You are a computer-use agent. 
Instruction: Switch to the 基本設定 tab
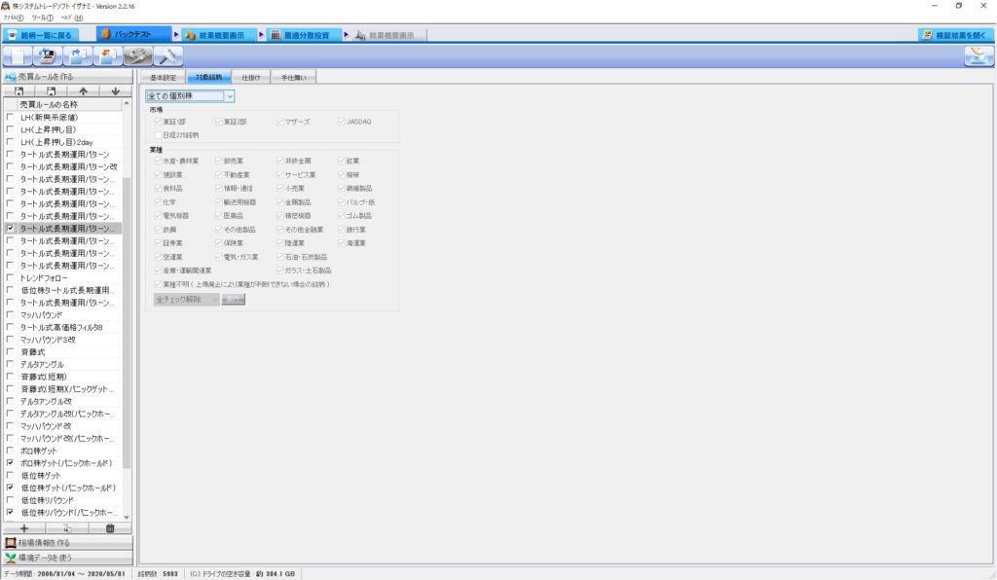tap(162, 76)
